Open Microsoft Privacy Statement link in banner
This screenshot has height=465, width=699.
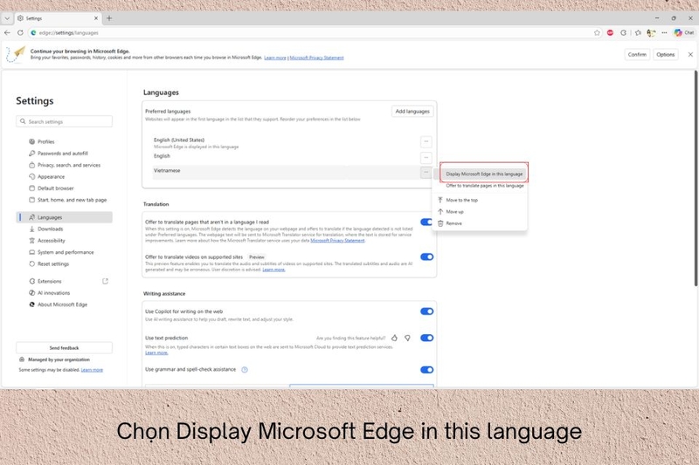coord(316,58)
